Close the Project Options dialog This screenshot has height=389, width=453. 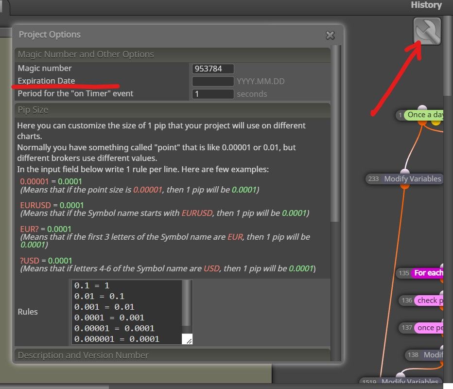tap(330, 35)
